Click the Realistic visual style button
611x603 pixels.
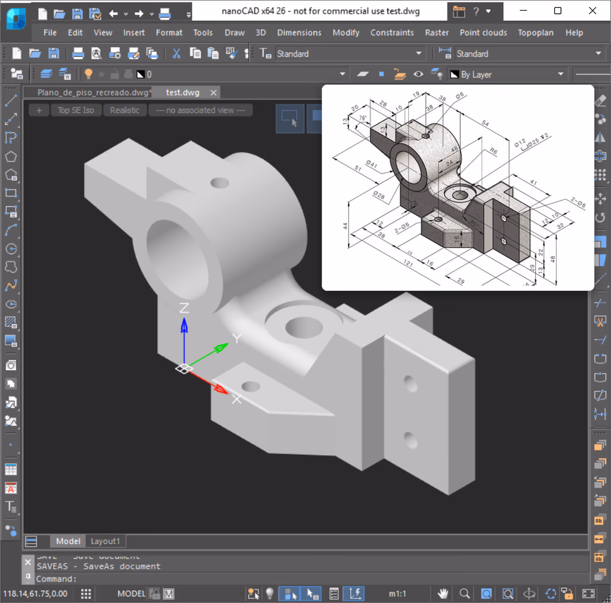[x=124, y=110]
